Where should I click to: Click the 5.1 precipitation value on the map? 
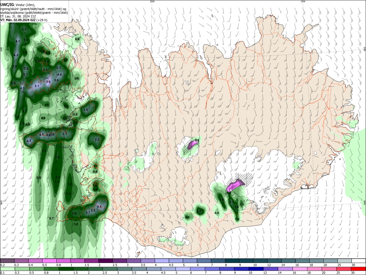pyautogui.click(x=37, y=86)
